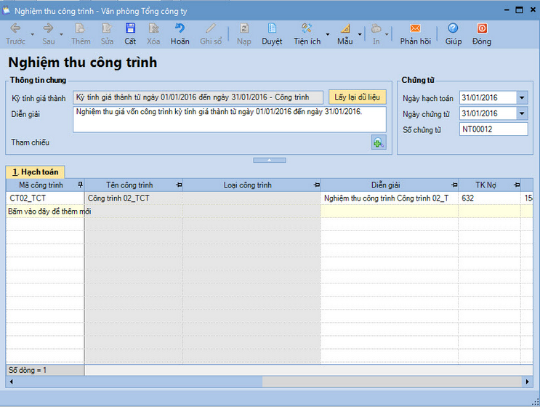Click the Xóa (delete) toolbar icon

click(x=153, y=28)
